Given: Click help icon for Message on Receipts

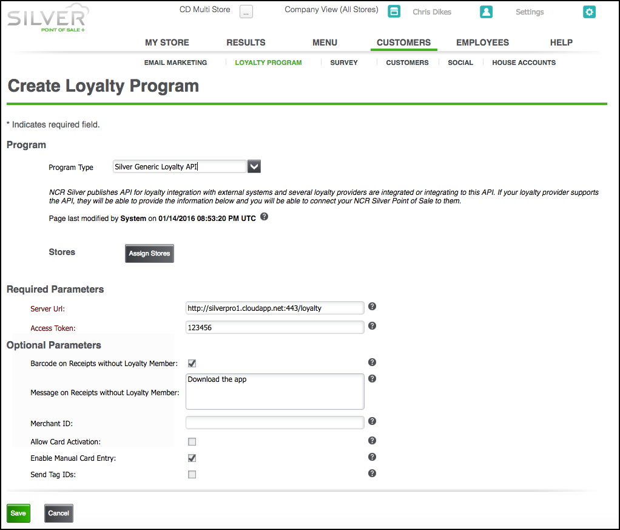Looking at the screenshot, I should click(372, 378).
